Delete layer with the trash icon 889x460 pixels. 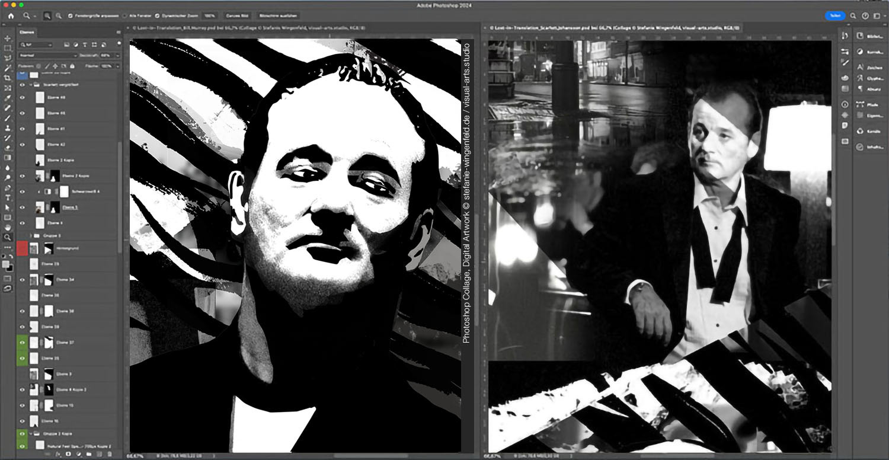(109, 454)
